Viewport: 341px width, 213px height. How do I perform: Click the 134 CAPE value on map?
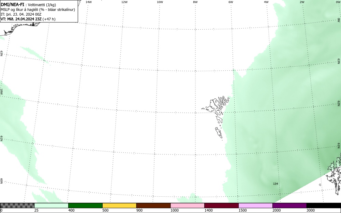[x=276, y=184]
